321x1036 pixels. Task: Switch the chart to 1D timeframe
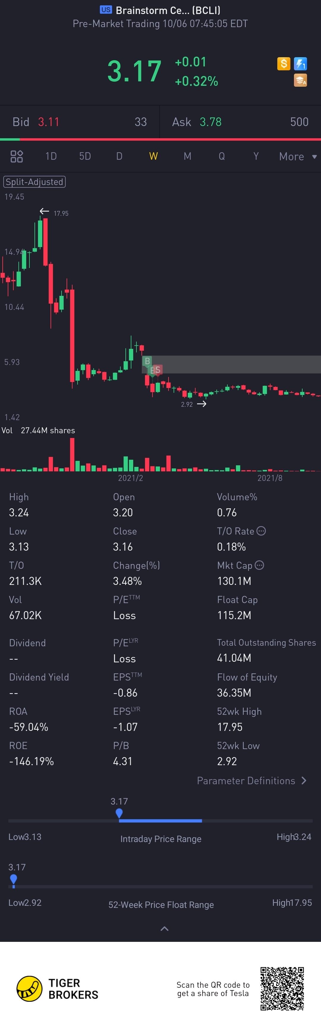pyautogui.click(x=51, y=156)
